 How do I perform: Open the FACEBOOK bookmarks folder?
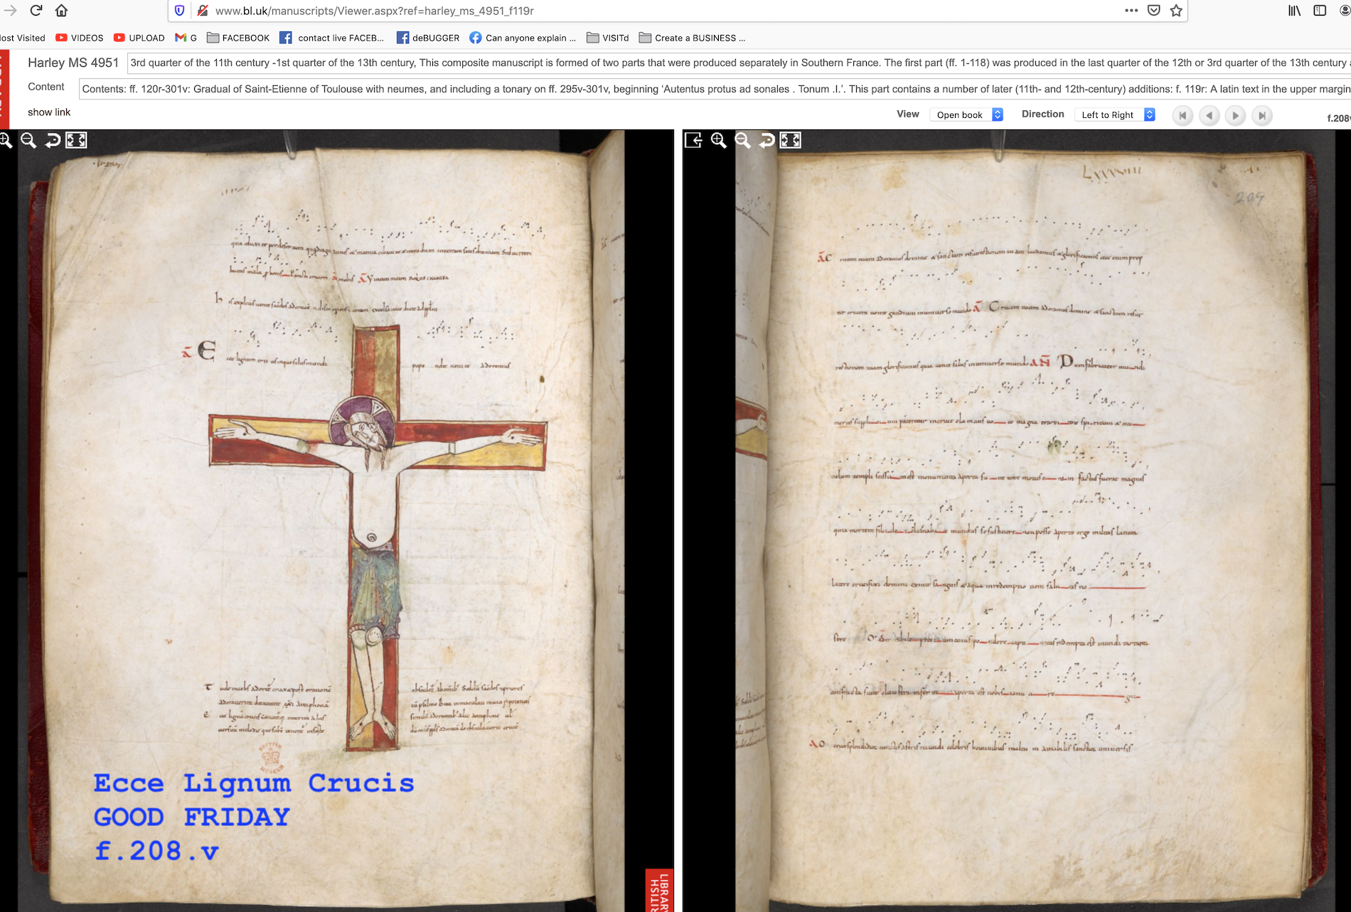pyautogui.click(x=238, y=38)
